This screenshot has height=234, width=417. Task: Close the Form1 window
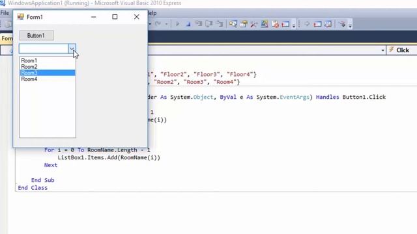(136, 17)
